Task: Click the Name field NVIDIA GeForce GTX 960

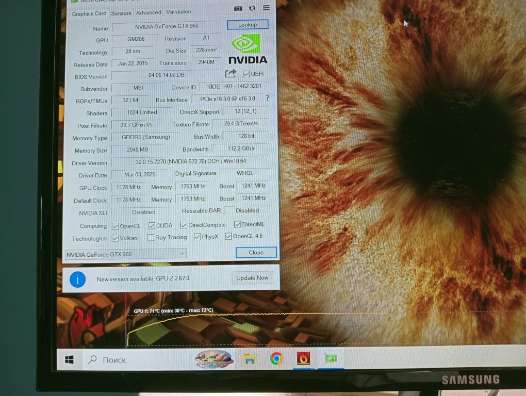Action: [167, 26]
